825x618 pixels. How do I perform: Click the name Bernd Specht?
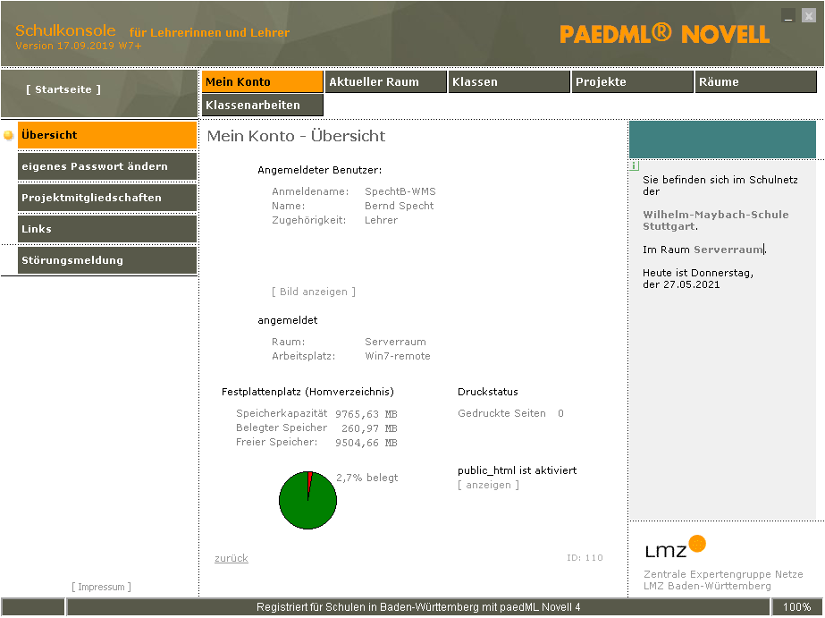point(399,206)
